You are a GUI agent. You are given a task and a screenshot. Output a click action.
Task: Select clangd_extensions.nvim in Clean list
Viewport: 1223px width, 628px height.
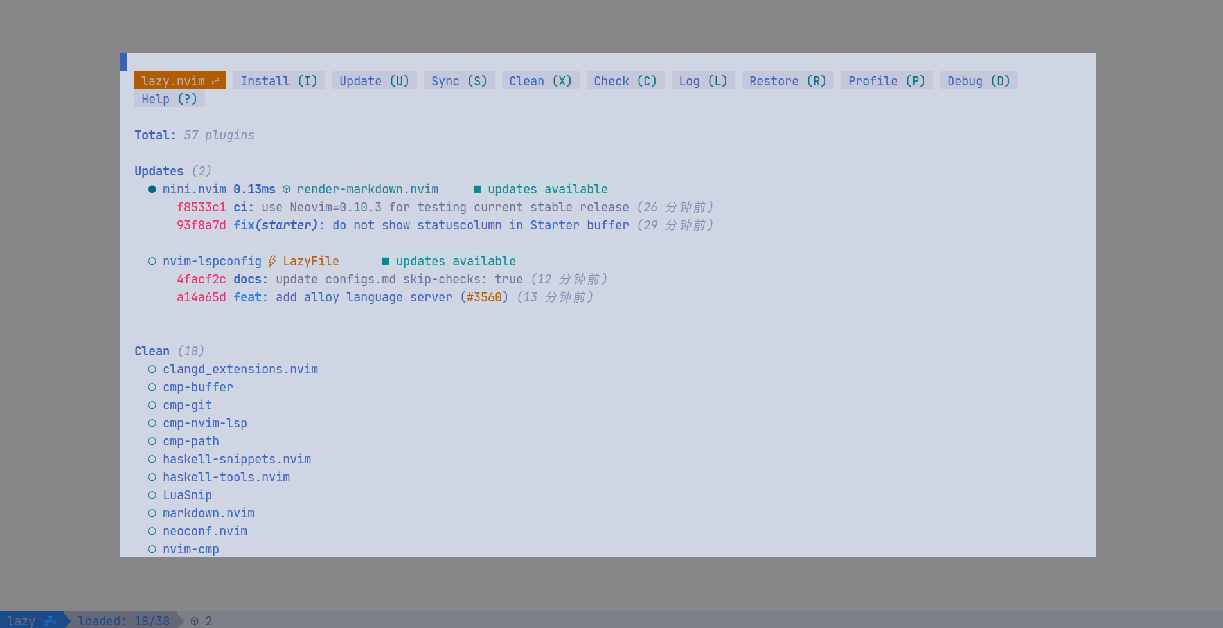pos(240,369)
